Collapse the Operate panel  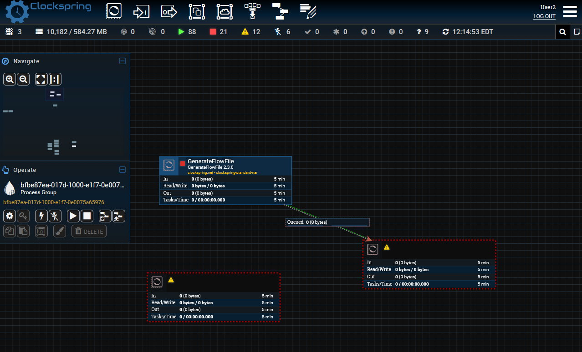122,170
